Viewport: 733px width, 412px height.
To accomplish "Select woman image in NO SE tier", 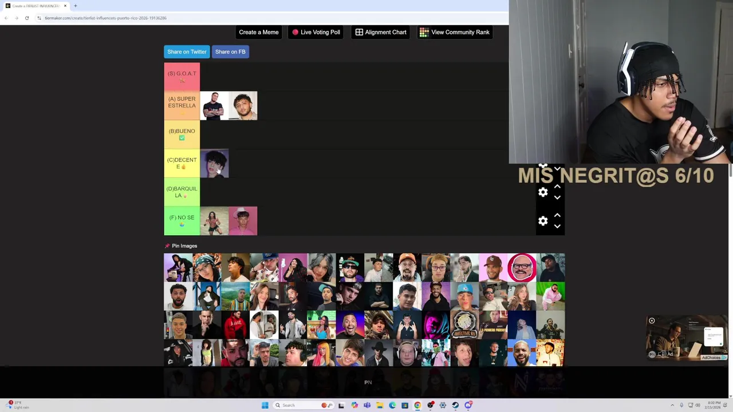I will point(214,221).
